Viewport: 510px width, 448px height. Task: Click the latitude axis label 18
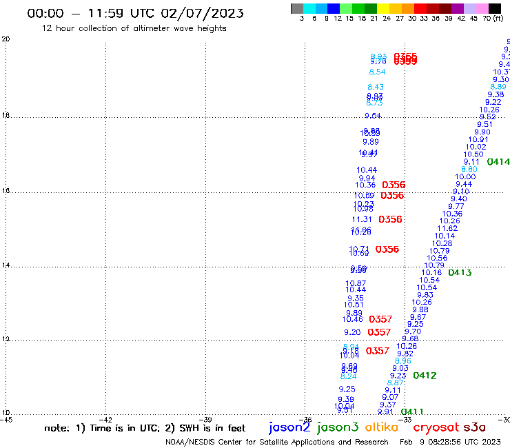[6, 116]
